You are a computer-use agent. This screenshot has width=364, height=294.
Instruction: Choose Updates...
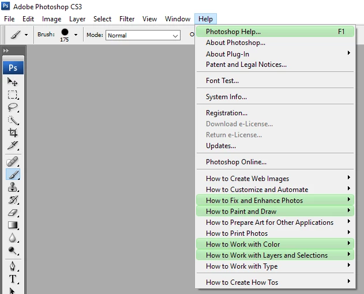(x=275, y=146)
